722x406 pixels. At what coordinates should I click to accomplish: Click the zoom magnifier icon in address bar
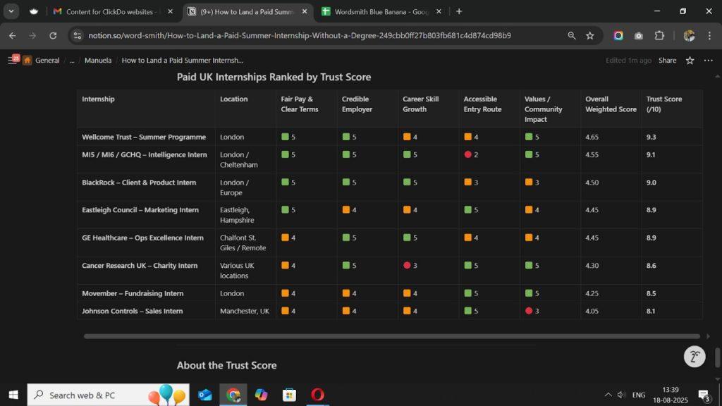(571, 35)
